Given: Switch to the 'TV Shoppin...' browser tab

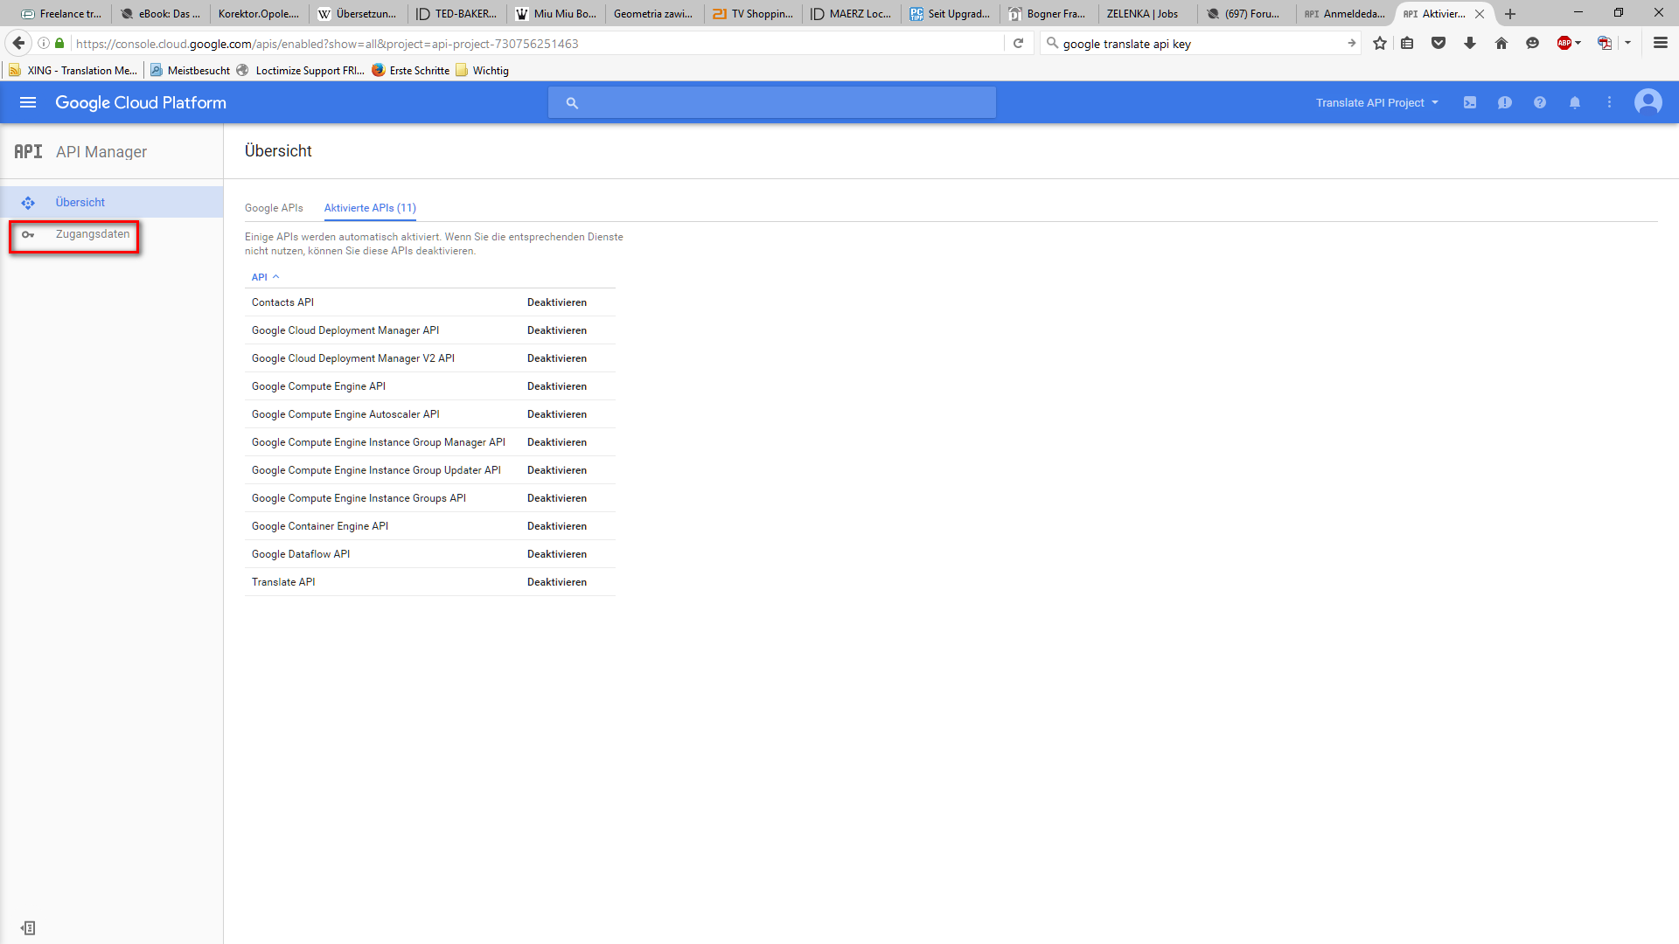Looking at the screenshot, I should pyautogui.click(x=753, y=14).
